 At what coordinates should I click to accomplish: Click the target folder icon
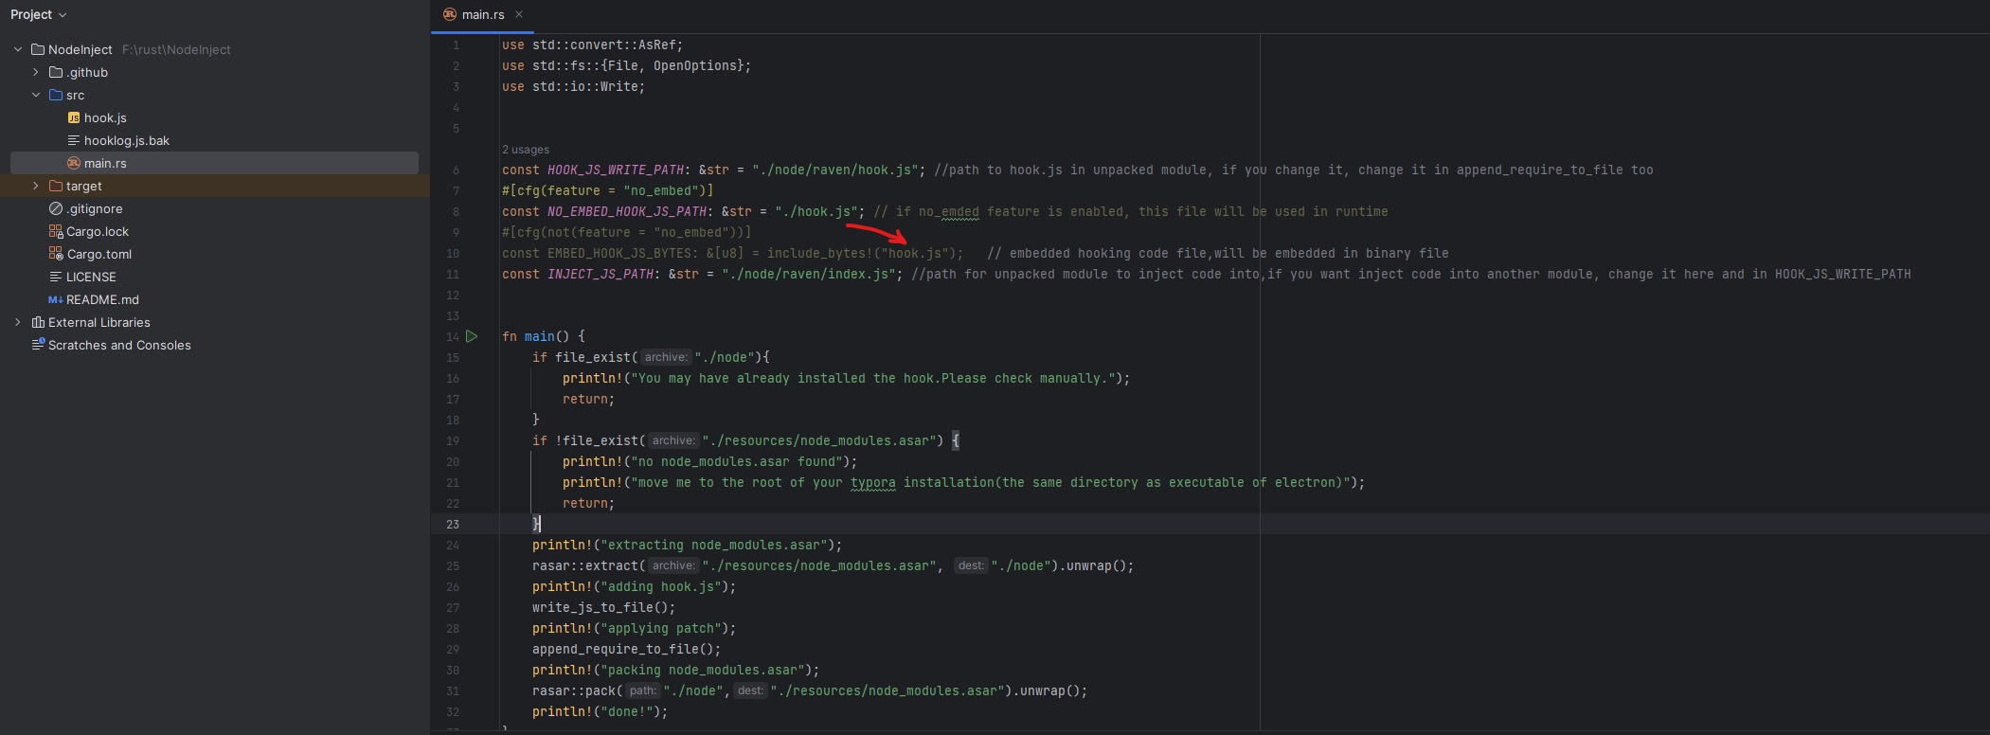[56, 186]
